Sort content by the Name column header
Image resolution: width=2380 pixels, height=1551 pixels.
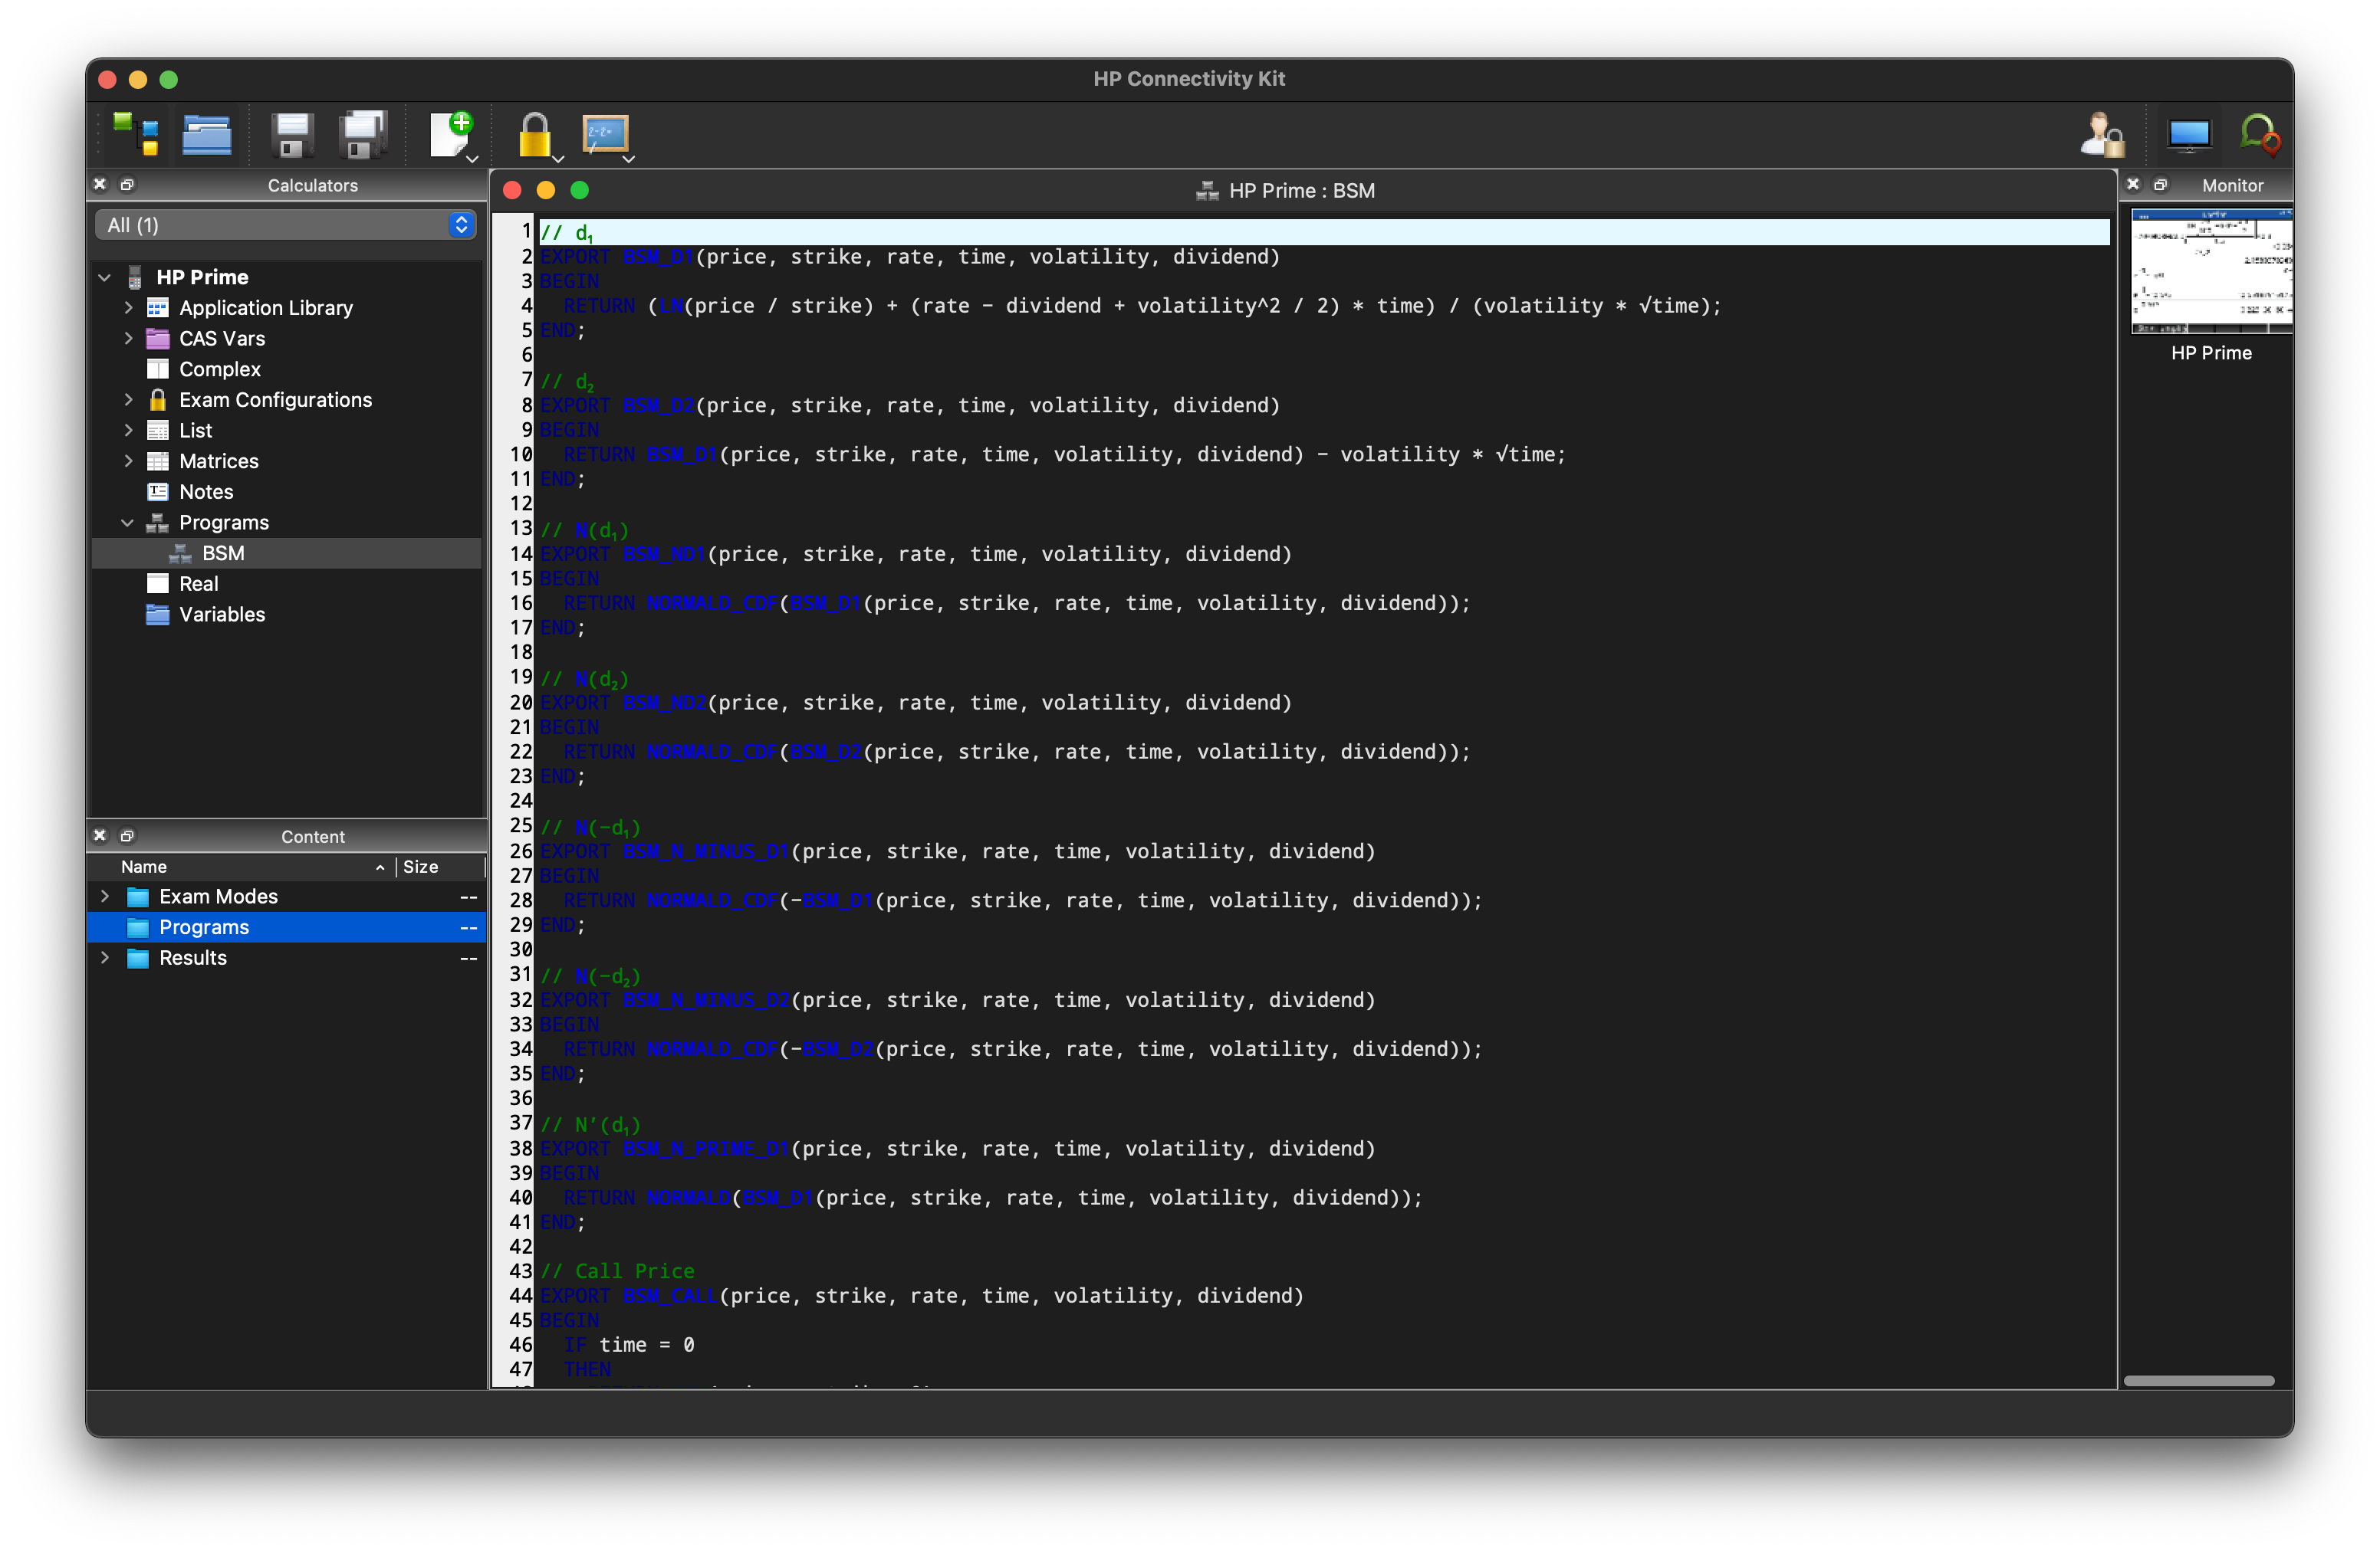point(144,867)
